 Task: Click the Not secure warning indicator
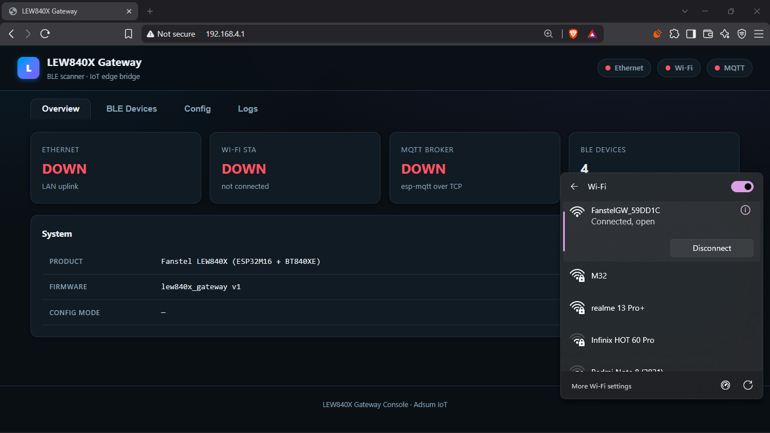click(x=171, y=34)
